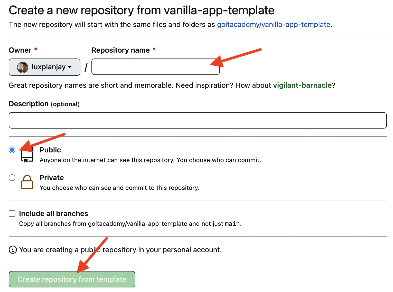Click the public repository notice text
This screenshot has width=393, height=292.
120,249
